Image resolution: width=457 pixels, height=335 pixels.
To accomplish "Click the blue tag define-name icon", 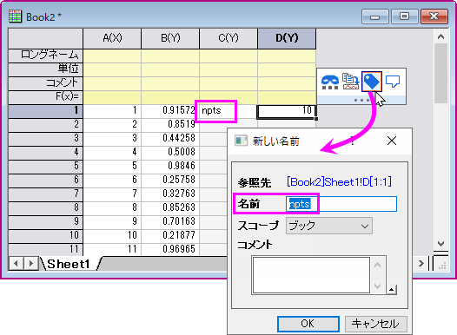I will click(x=372, y=82).
